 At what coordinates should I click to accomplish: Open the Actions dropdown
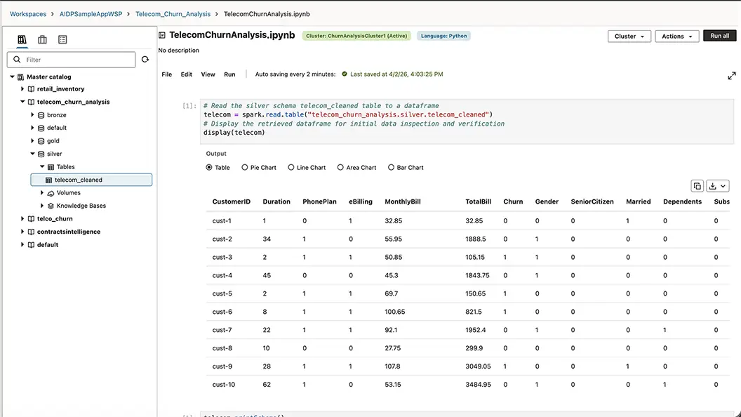(676, 37)
